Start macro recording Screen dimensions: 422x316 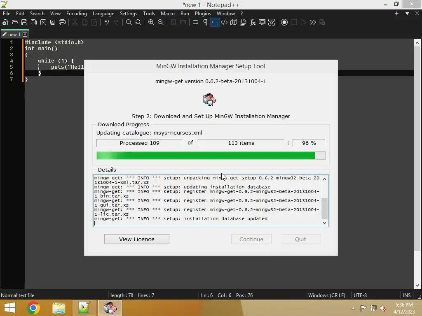pyautogui.click(x=284, y=22)
